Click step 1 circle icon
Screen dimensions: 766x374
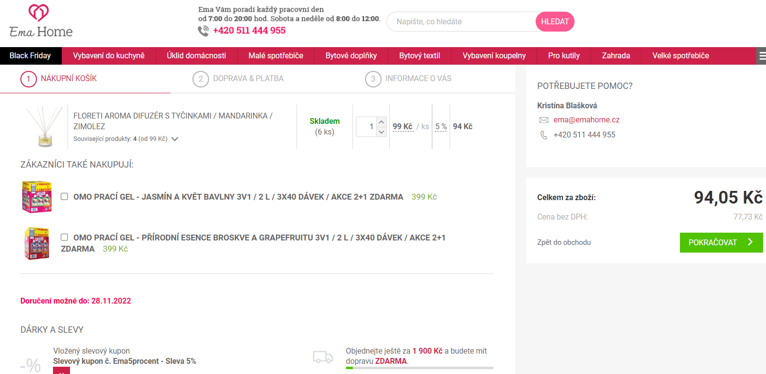pyautogui.click(x=29, y=79)
